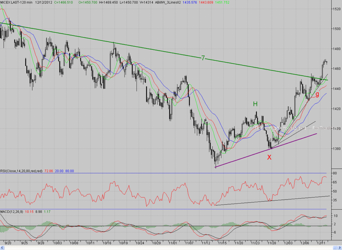Click the scrollbar thumb at bottom right
The width and height of the screenshot is (342, 250).
click(335, 248)
